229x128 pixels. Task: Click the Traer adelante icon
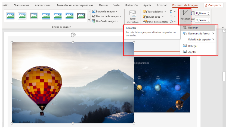(x=145, y=11)
